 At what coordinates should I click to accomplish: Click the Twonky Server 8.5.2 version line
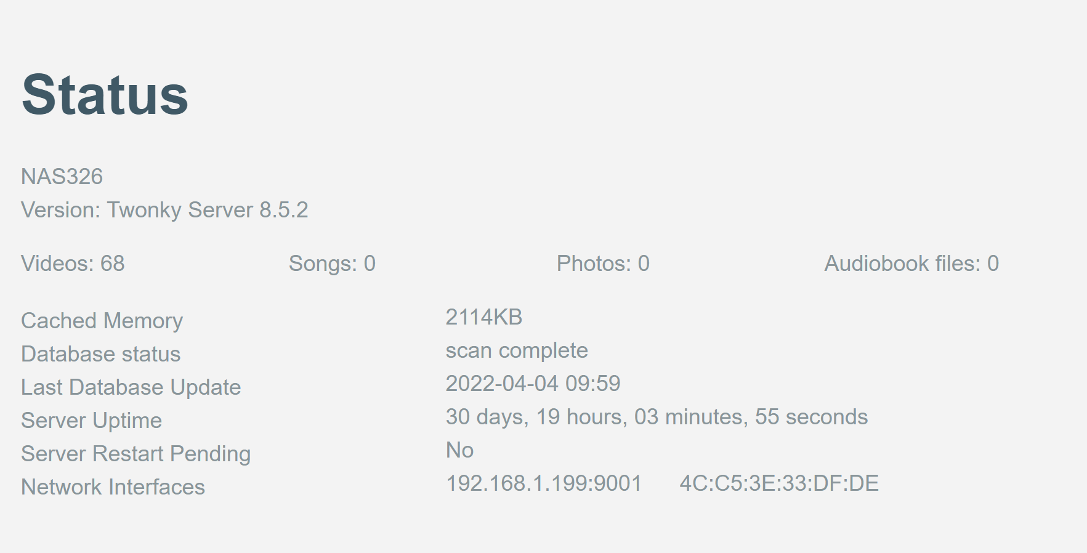click(x=164, y=210)
